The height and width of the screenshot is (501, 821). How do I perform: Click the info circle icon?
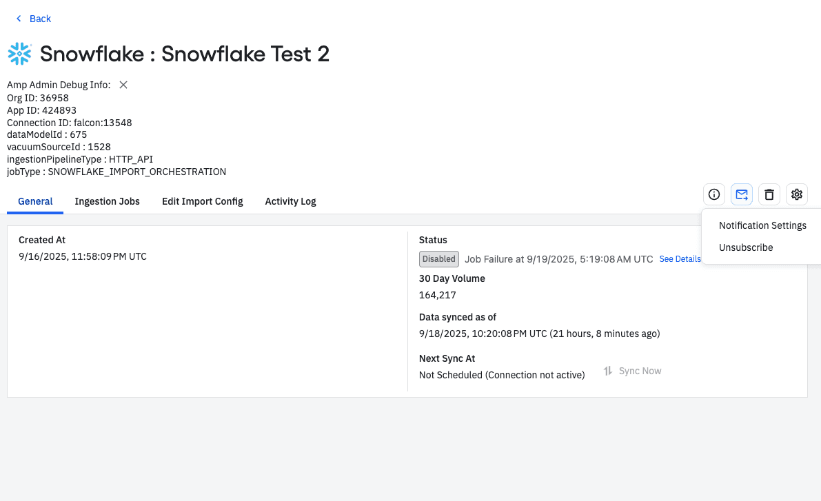(x=714, y=194)
